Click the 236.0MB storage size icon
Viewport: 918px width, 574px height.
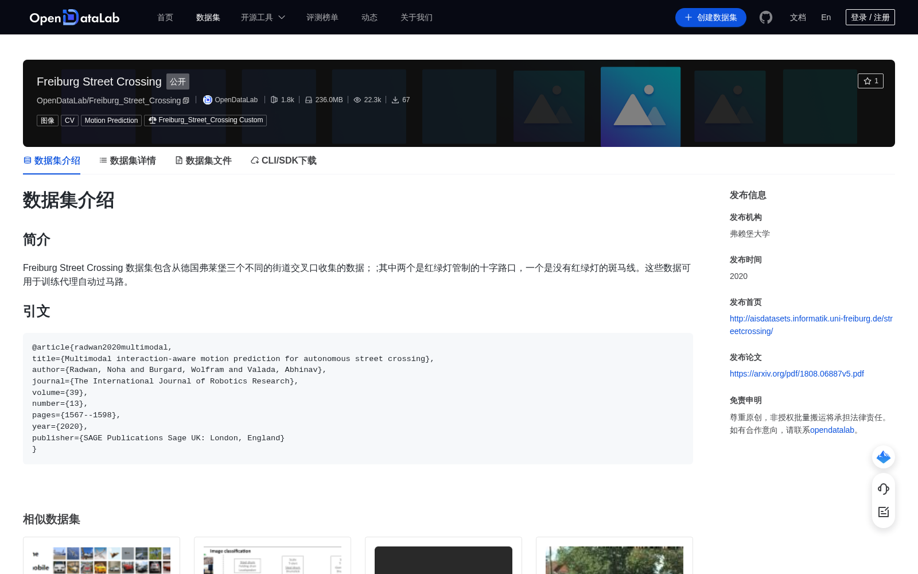click(x=309, y=100)
